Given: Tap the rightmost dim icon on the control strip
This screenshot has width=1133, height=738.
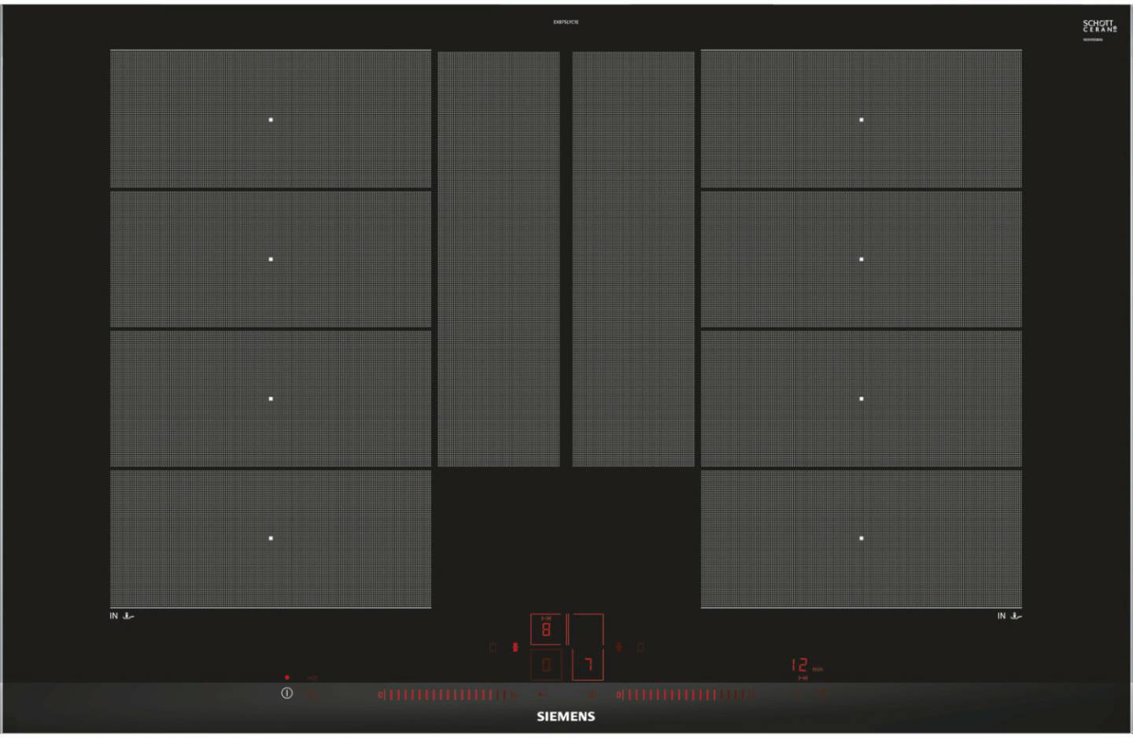Looking at the screenshot, I should click(x=821, y=694).
